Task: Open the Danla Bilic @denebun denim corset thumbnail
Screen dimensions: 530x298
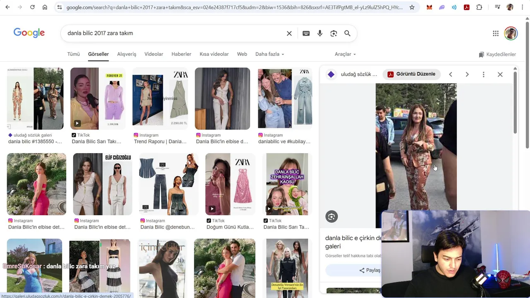Action: point(169,184)
